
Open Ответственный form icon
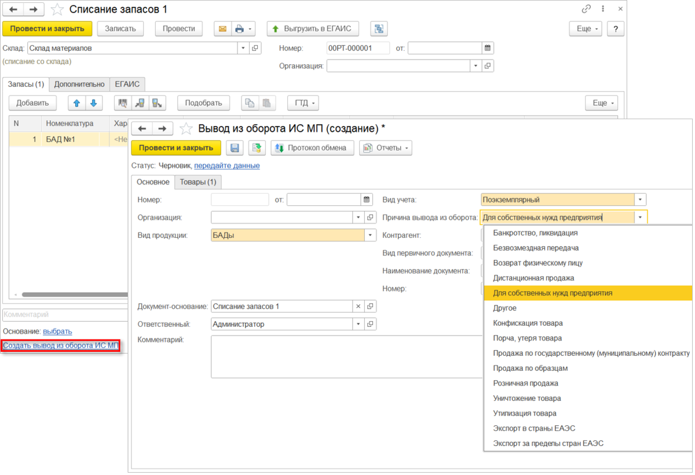[371, 325]
